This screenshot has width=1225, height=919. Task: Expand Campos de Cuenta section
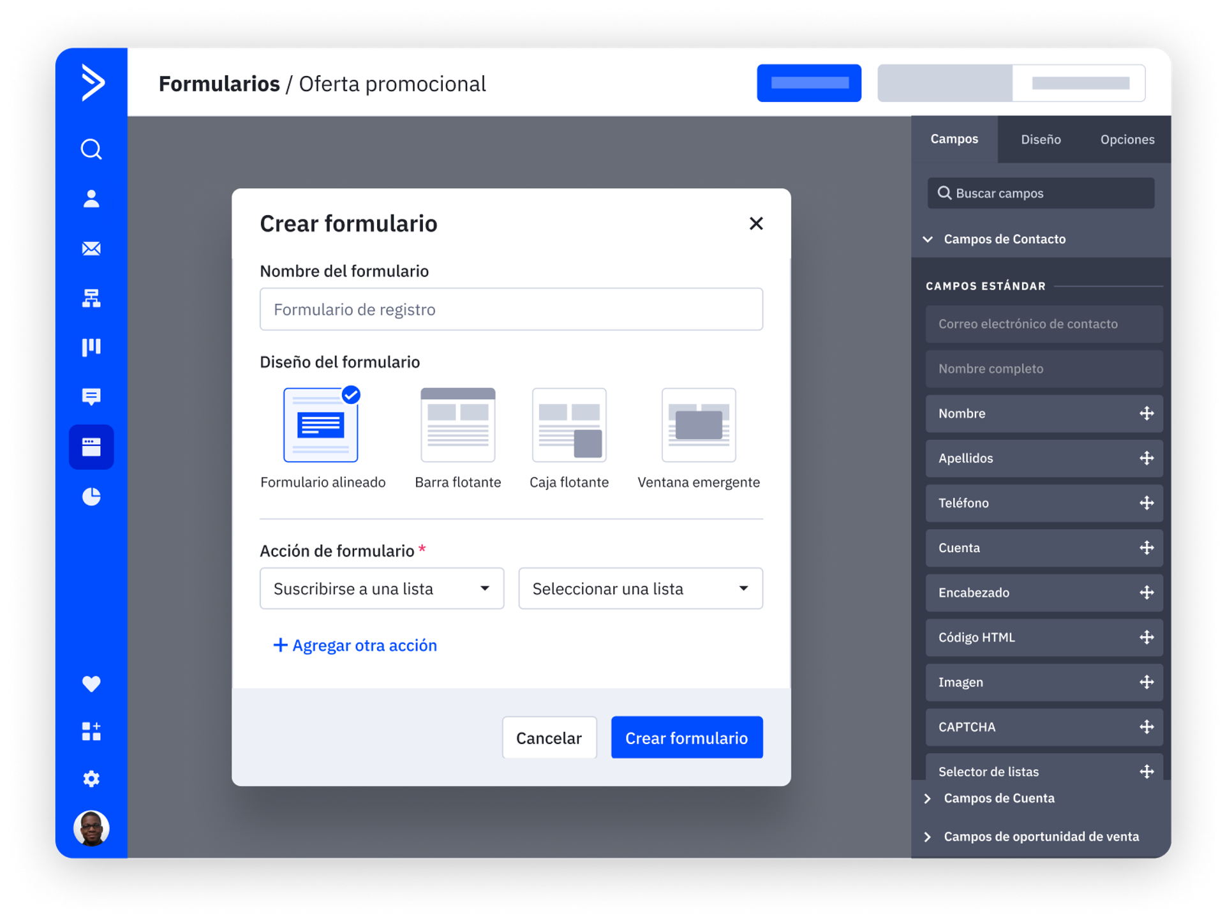pyautogui.click(x=999, y=798)
